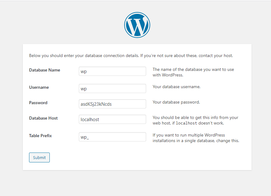The height and width of the screenshot is (196, 271).
Task: Click the 'Below you should enter' intro text
Action: tap(131, 56)
